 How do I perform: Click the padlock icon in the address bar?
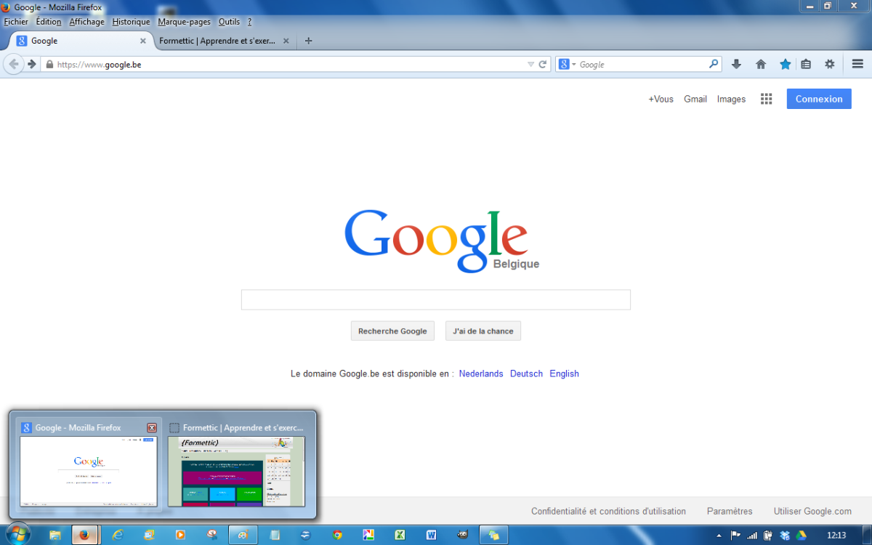coord(49,64)
